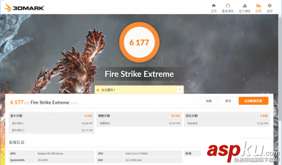Click the 验证警告! warning text
282x165 pixels.
pyautogui.click(x=108, y=90)
